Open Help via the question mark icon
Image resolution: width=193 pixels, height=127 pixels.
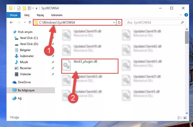pos(186,15)
